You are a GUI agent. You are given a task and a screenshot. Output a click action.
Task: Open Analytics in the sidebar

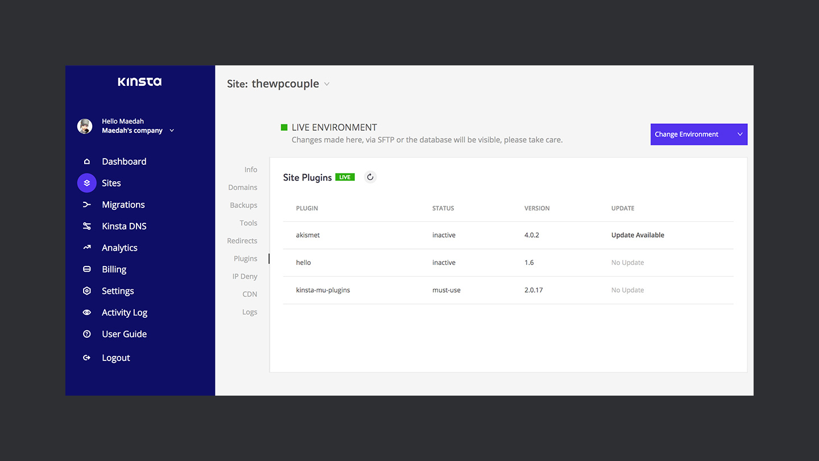point(119,248)
